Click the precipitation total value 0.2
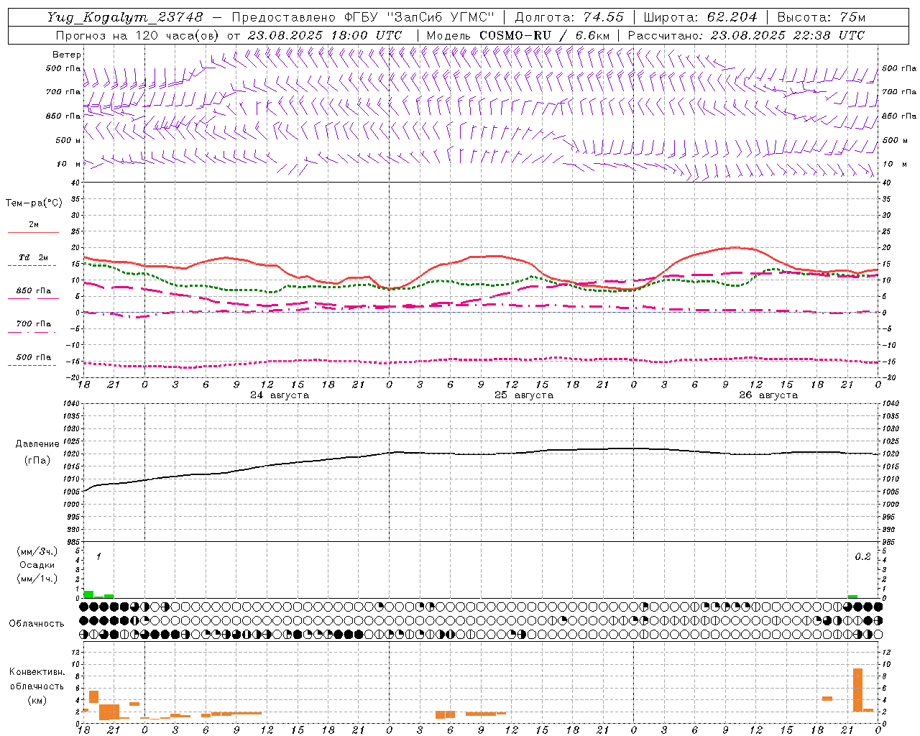 coord(862,557)
